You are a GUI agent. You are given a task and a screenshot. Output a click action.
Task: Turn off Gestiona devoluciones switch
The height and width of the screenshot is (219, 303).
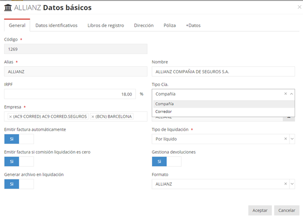pos(166,162)
